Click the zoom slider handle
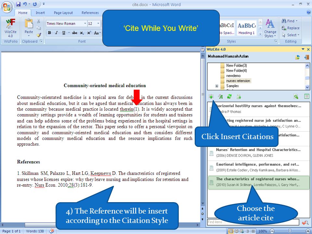 [x=290, y=231]
